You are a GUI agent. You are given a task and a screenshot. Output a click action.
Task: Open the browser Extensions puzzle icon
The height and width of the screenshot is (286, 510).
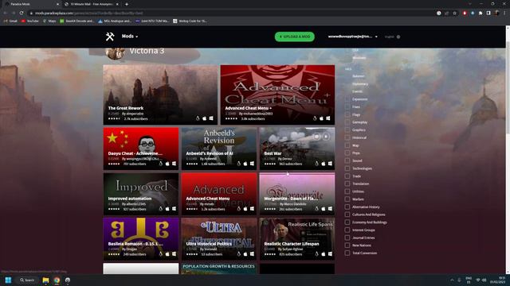pyautogui.click(x=481, y=13)
